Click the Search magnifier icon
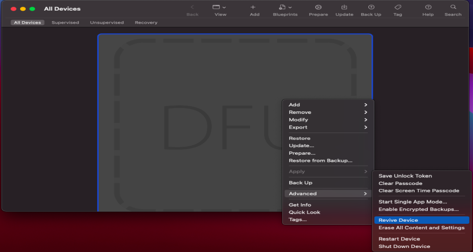The image size is (473, 252). click(453, 8)
